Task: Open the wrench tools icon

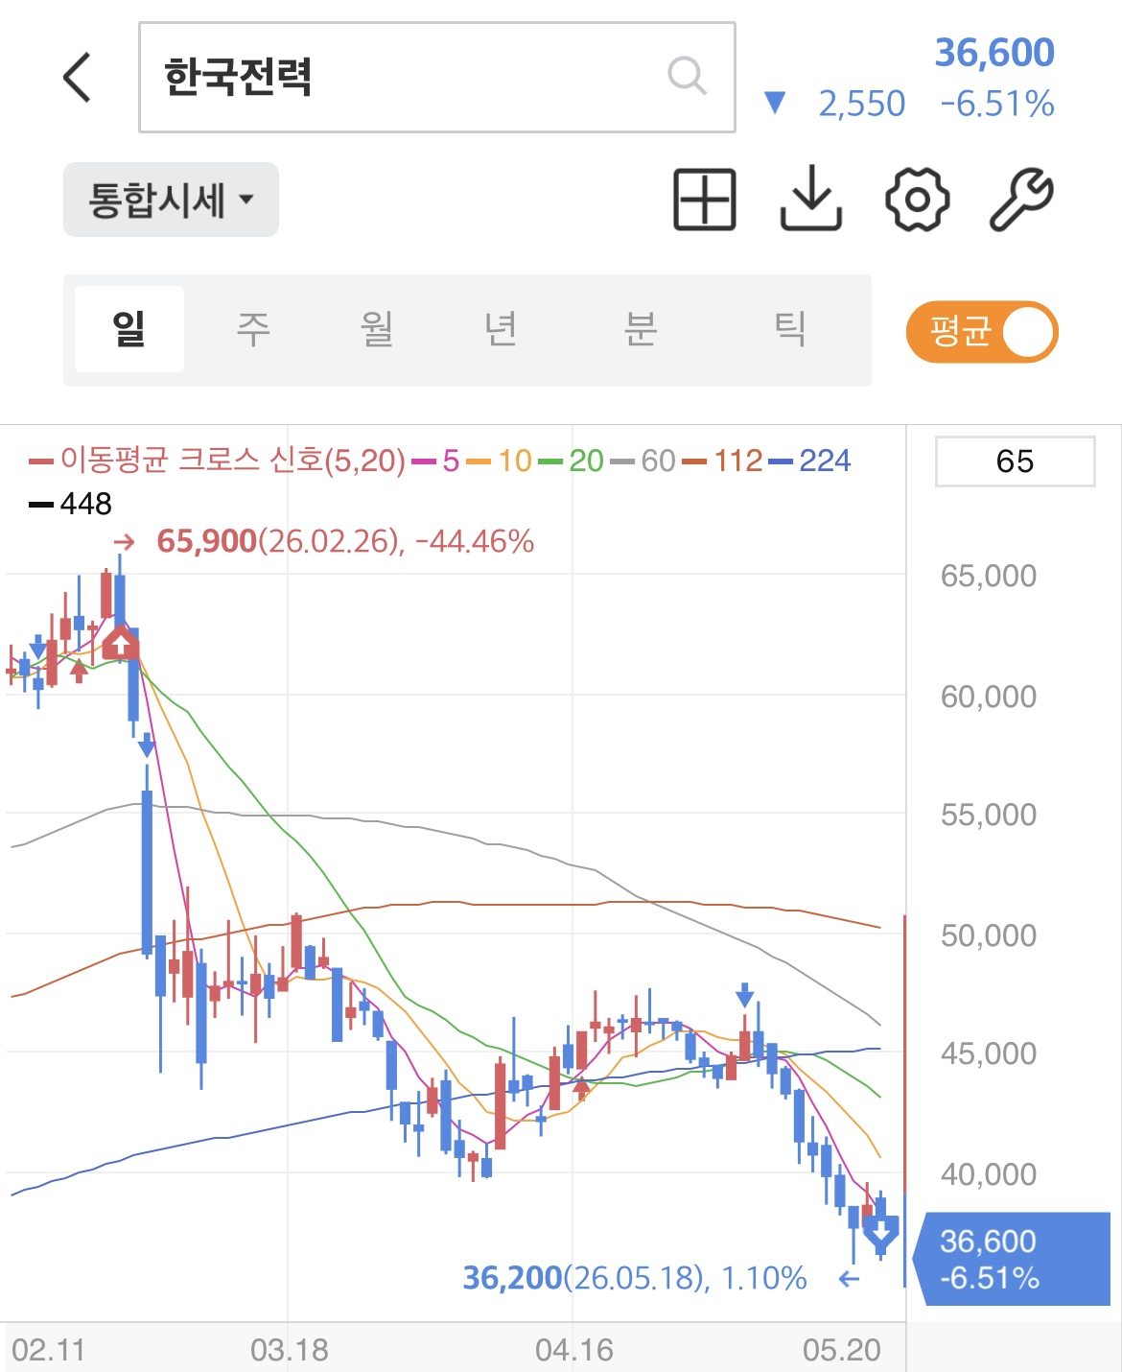Action: (x=1021, y=200)
